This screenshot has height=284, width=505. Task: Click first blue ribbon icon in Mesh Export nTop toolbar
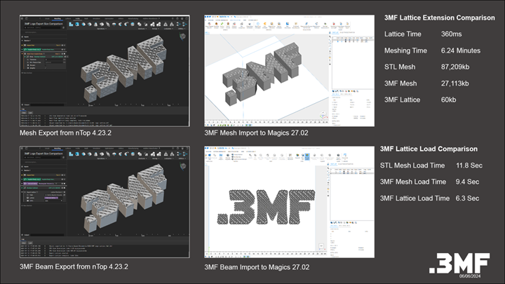[x=71, y=25]
